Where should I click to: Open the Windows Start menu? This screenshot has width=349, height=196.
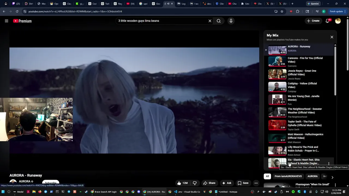point(3,192)
